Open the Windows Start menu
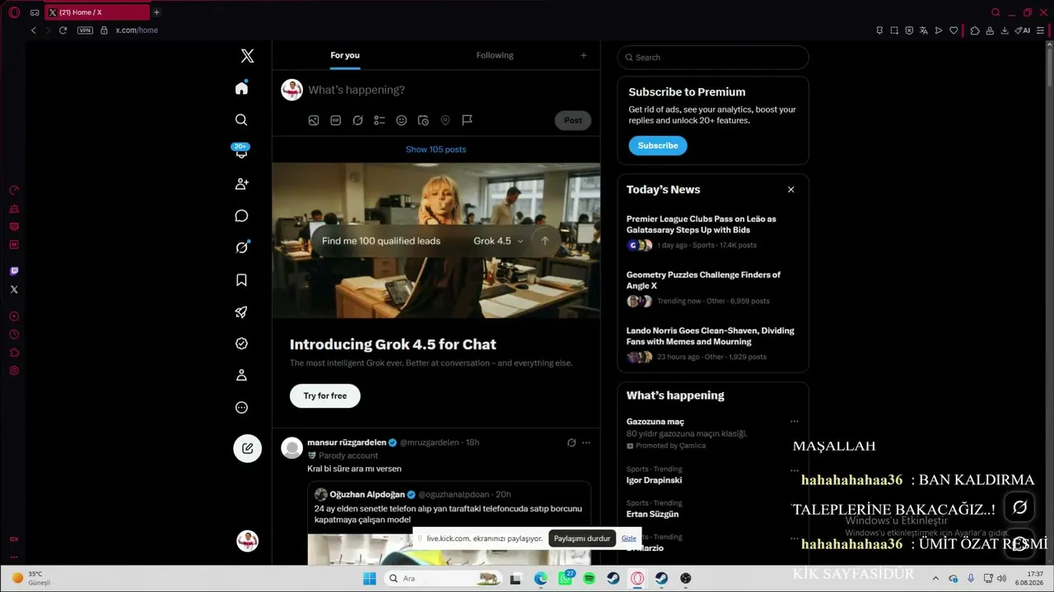The image size is (1054, 592). [370, 578]
